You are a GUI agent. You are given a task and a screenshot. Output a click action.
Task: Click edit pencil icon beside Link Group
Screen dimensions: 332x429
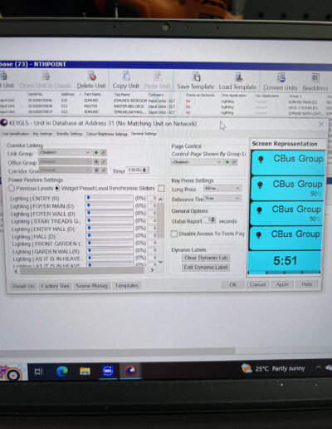point(103,152)
